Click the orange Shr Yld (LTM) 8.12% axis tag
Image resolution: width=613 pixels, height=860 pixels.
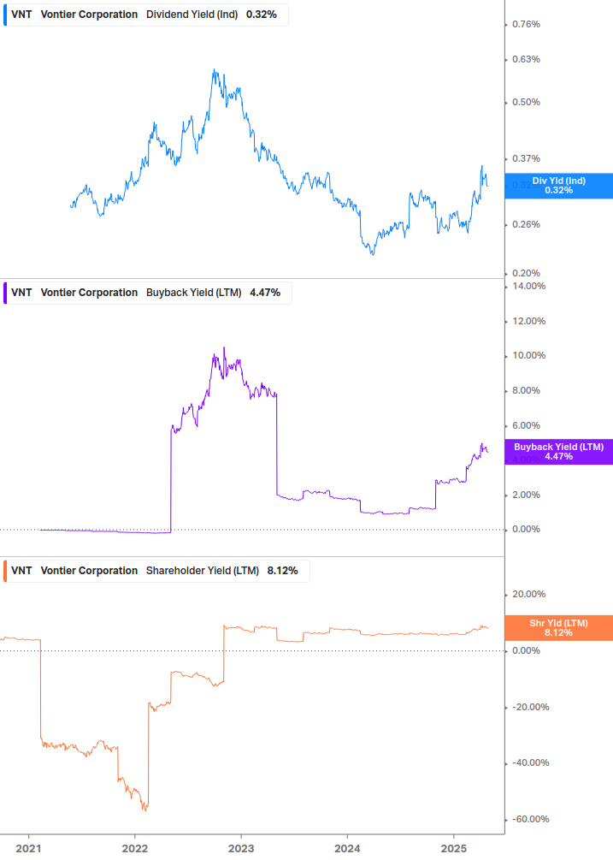[x=559, y=627]
